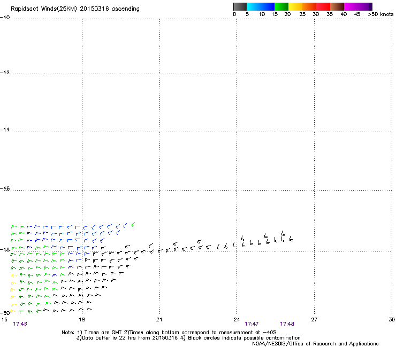The height and width of the screenshot is (347, 396).
Task: Click latitude axis label '-50'
Action: tap(5, 313)
